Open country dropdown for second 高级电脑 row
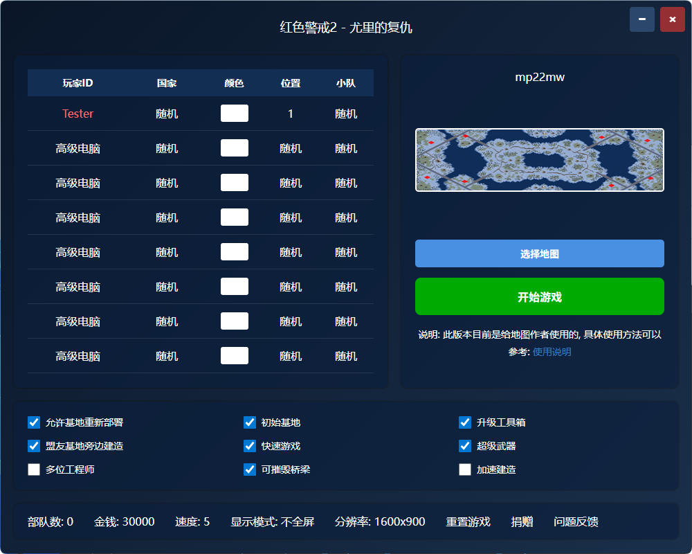Screen dimensions: 692x554 pyautogui.click(x=167, y=183)
